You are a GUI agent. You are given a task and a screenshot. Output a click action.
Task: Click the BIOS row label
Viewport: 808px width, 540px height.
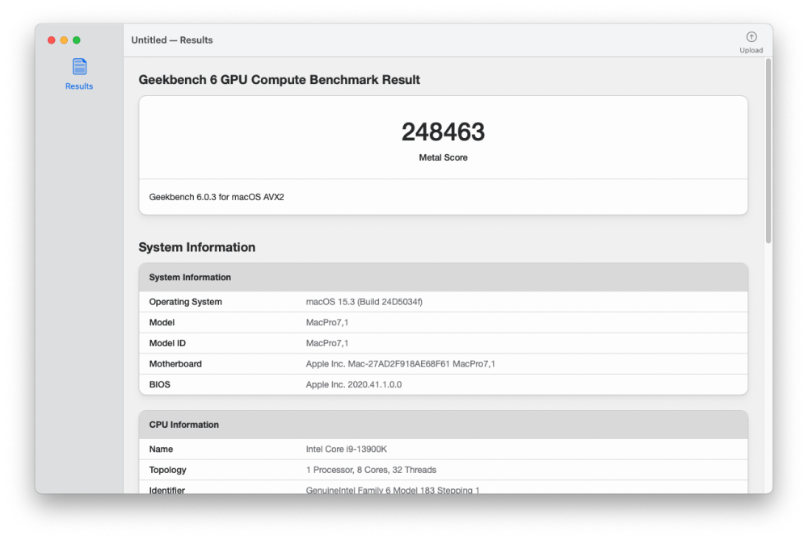(160, 384)
